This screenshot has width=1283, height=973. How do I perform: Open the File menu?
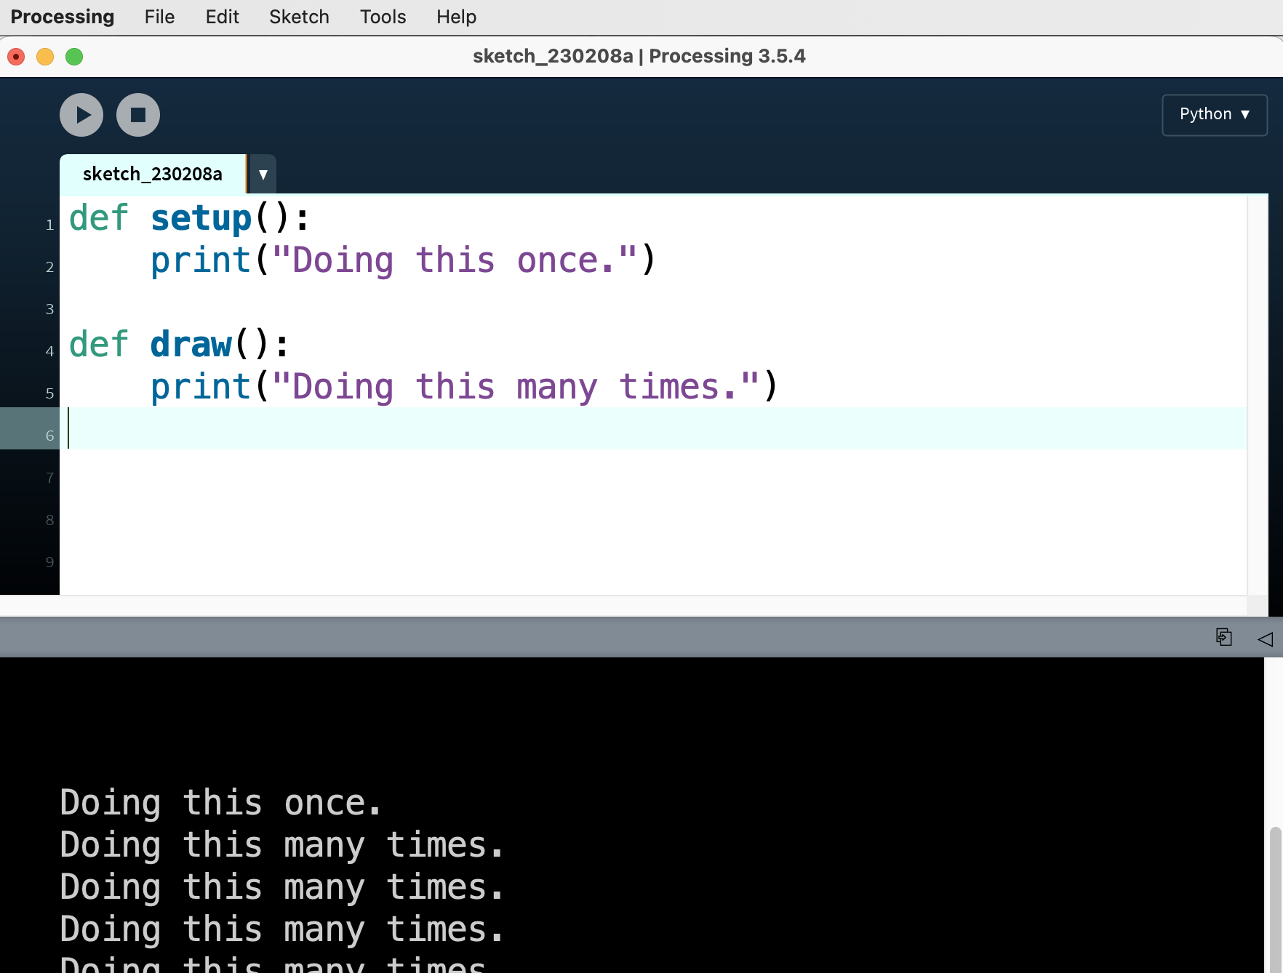point(159,17)
